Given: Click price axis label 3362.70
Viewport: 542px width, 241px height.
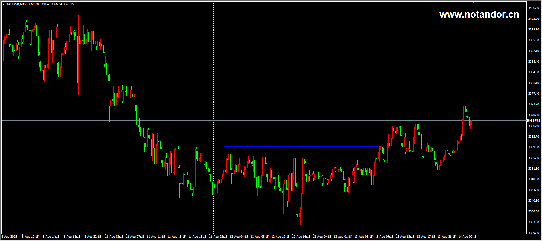Looking at the screenshot, I should 534,137.
